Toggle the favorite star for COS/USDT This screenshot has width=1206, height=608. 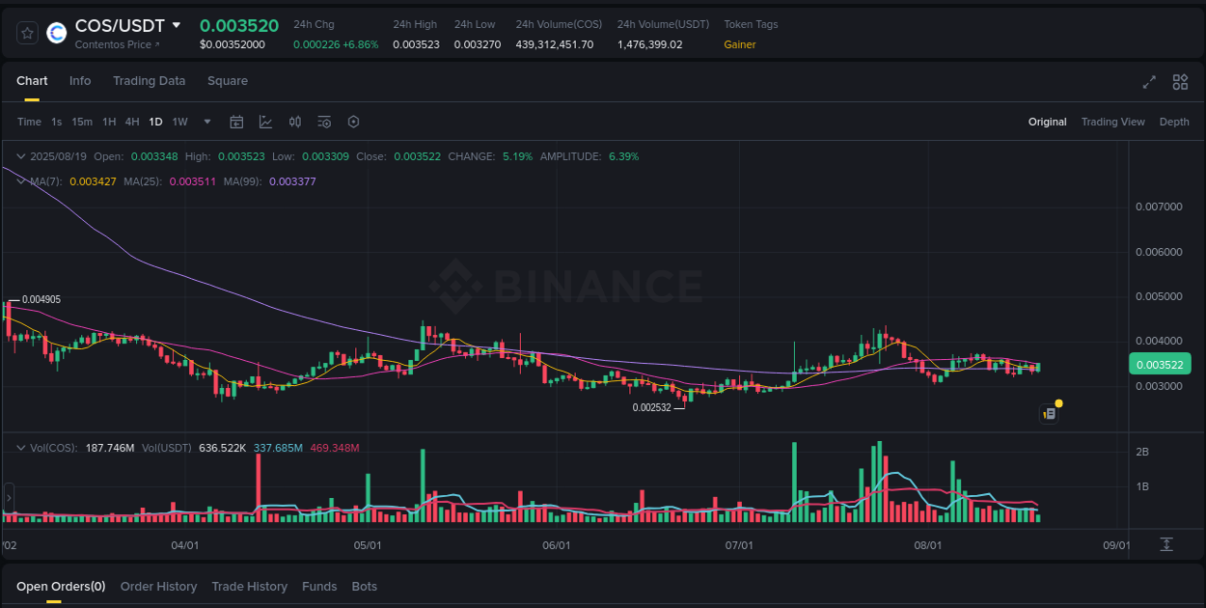pos(27,32)
